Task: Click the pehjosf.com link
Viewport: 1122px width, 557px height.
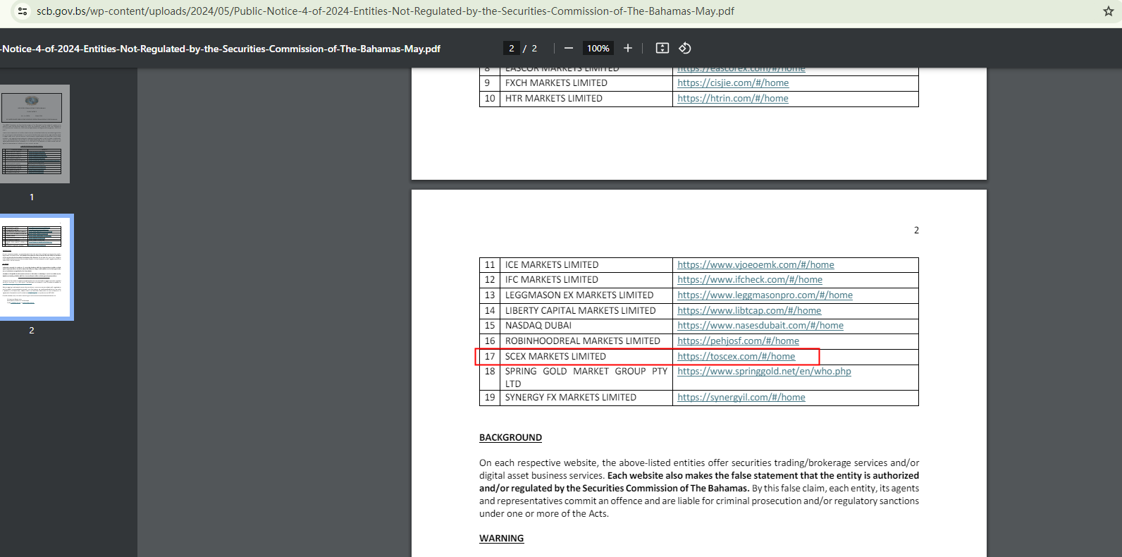Action: (738, 341)
